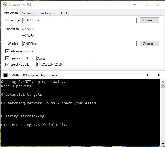Click the Aircrack-ng GUI title bar icon
Image resolution: width=165 pixels, height=147 pixels.
pyautogui.click(x=5, y=4)
